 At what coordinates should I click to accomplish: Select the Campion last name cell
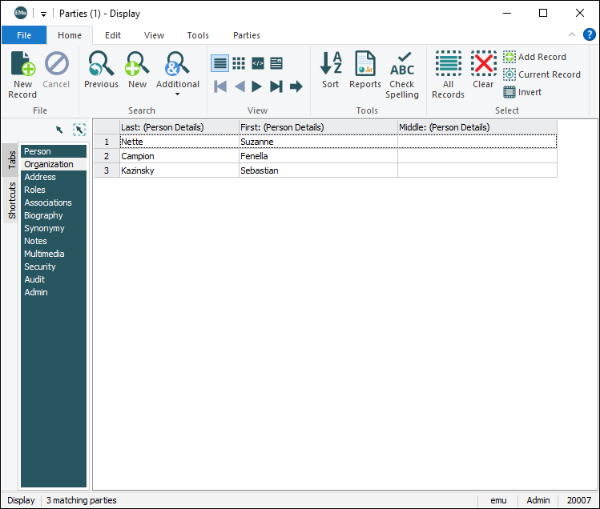point(179,156)
